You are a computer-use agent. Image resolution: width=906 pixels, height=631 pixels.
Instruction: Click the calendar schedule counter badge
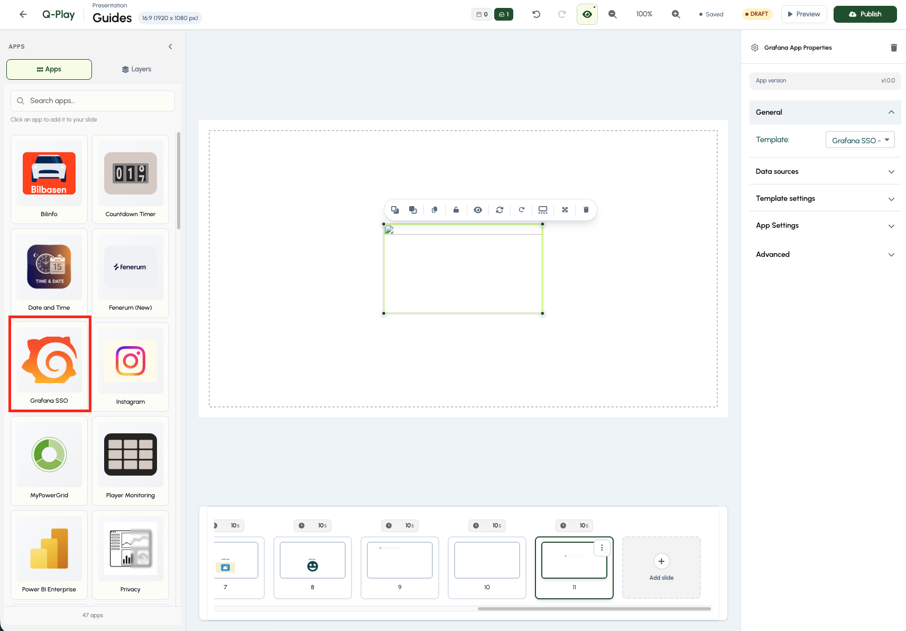coord(482,14)
